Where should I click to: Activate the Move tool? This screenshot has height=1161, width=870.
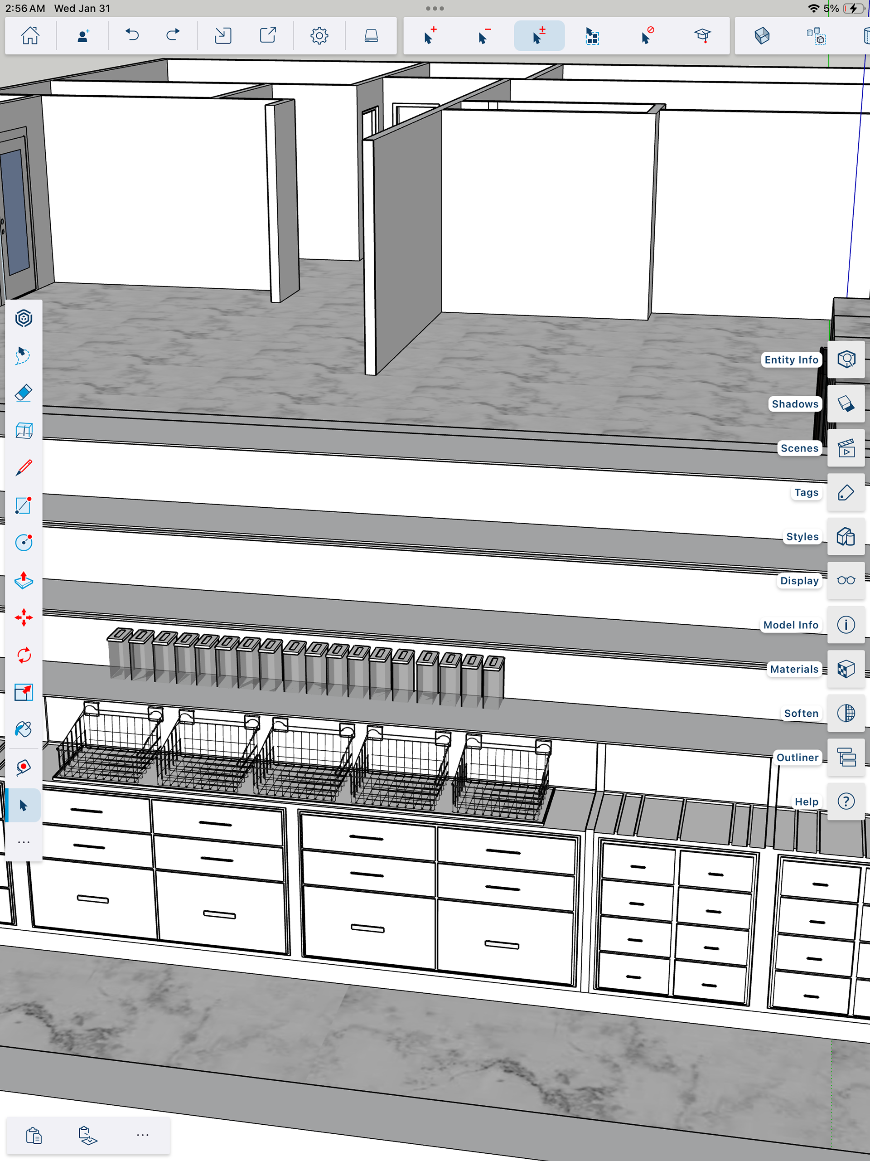click(24, 617)
